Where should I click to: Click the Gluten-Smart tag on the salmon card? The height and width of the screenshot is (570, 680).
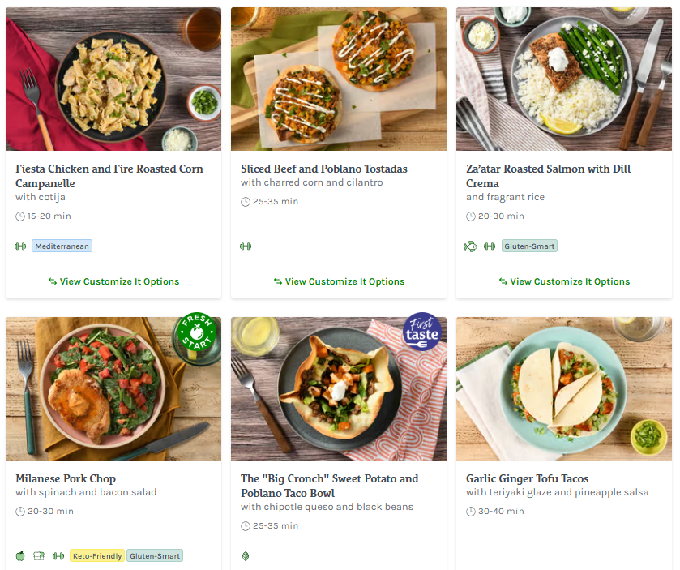click(x=529, y=246)
